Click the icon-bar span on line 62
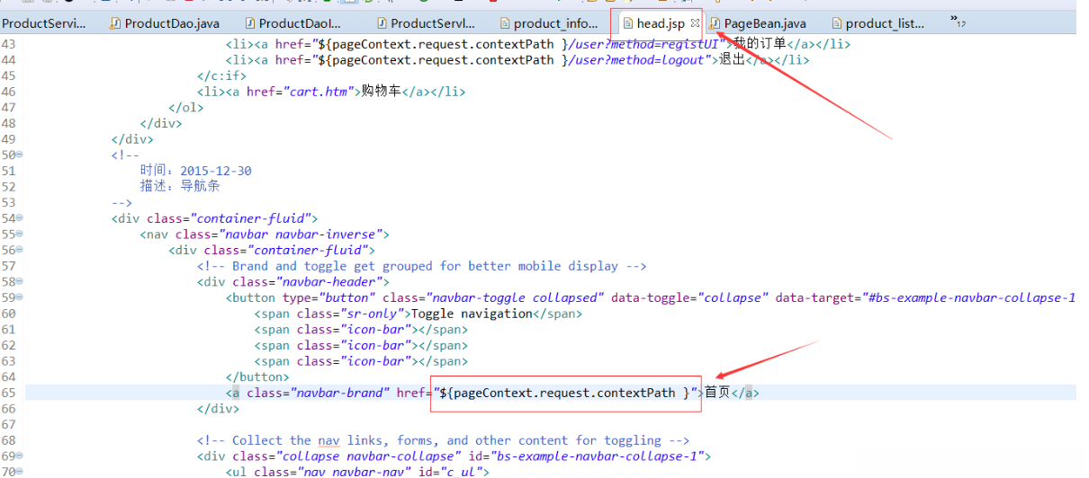The height and width of the screenshot is (478, 1089). (361, 345)
